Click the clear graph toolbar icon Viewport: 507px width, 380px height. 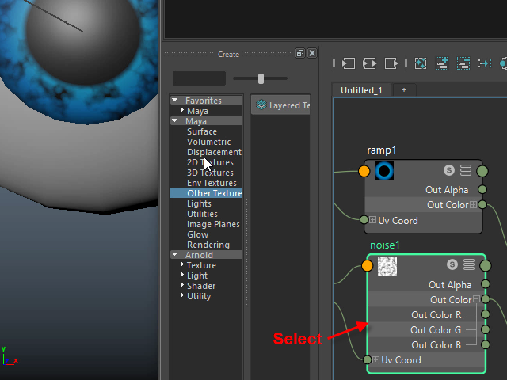pos(421,63)
